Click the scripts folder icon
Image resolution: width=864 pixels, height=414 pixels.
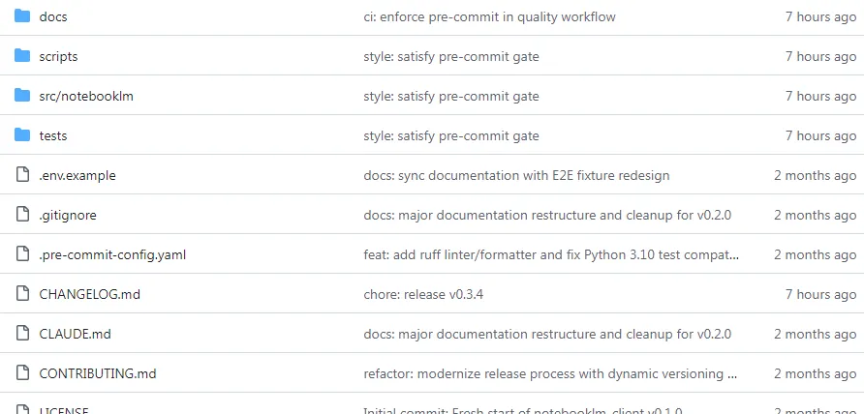pyautogui.click(x=23, y=56)
